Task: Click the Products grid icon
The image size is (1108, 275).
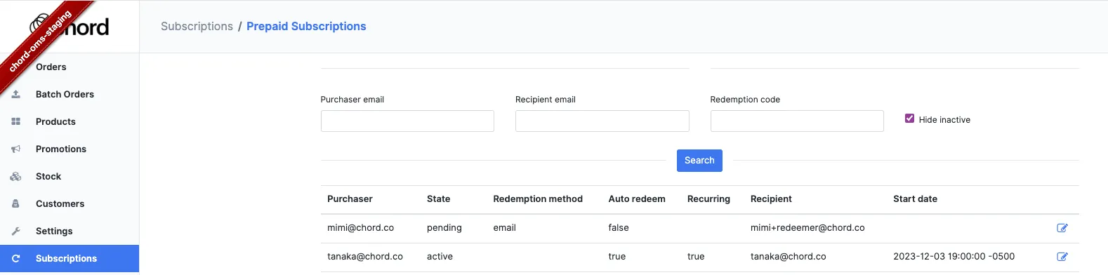Action: pyautogui.click(x=15, y=121)
